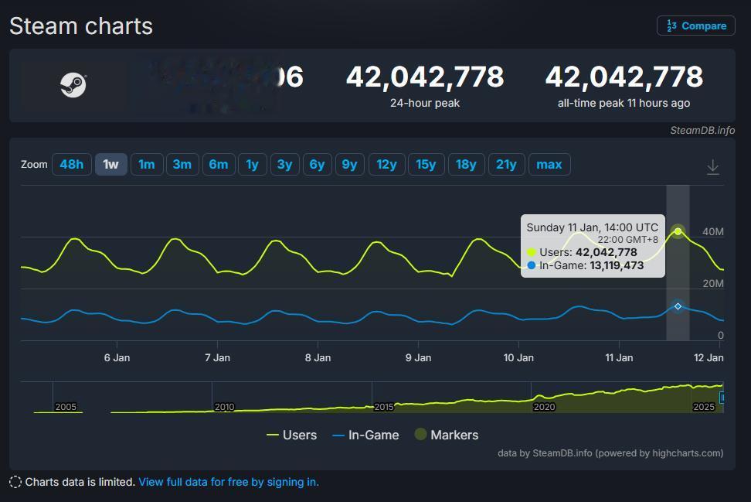
Task: Click the data by SteamDB.info highcharts credit
Action: [x=610, y=453]
